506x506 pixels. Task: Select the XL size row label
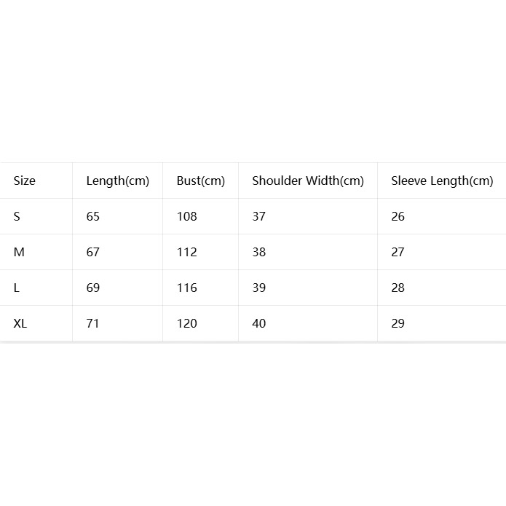[20, 323]
